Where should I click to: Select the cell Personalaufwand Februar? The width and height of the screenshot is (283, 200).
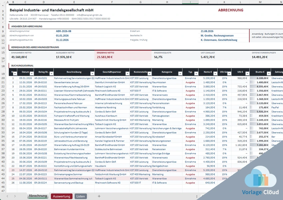[x=74, y=103]
